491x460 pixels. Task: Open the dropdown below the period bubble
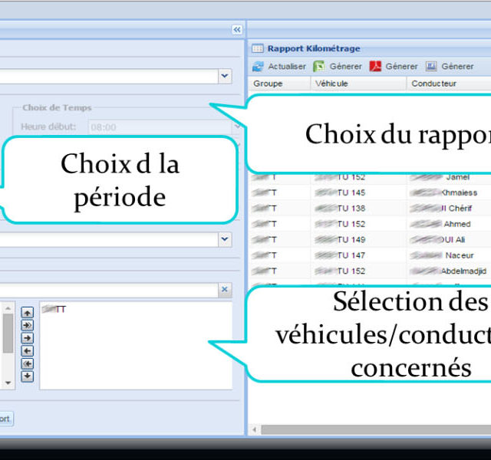point(225,239)
